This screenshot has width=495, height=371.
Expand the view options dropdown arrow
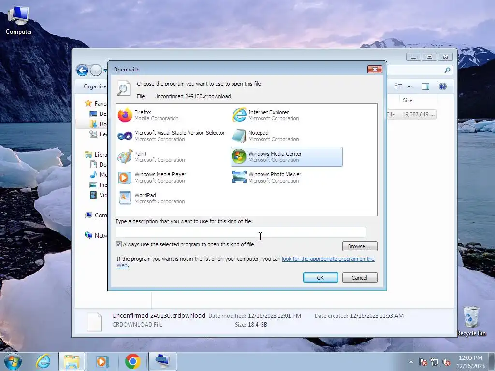409,86
